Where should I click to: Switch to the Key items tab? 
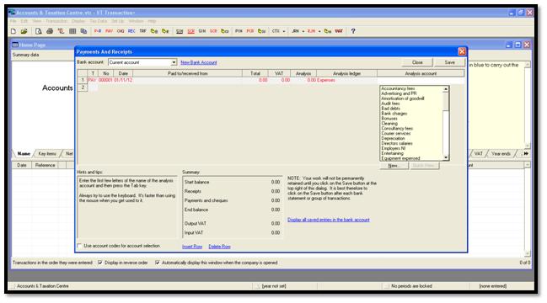click(x=47, y=153)
